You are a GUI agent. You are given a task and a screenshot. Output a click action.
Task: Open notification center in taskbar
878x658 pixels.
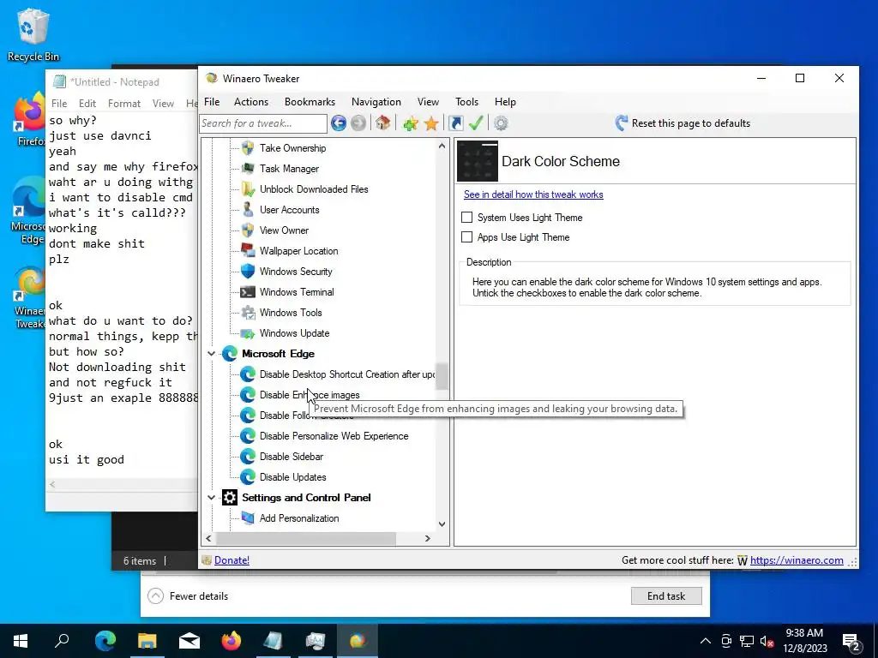(851, 641)
